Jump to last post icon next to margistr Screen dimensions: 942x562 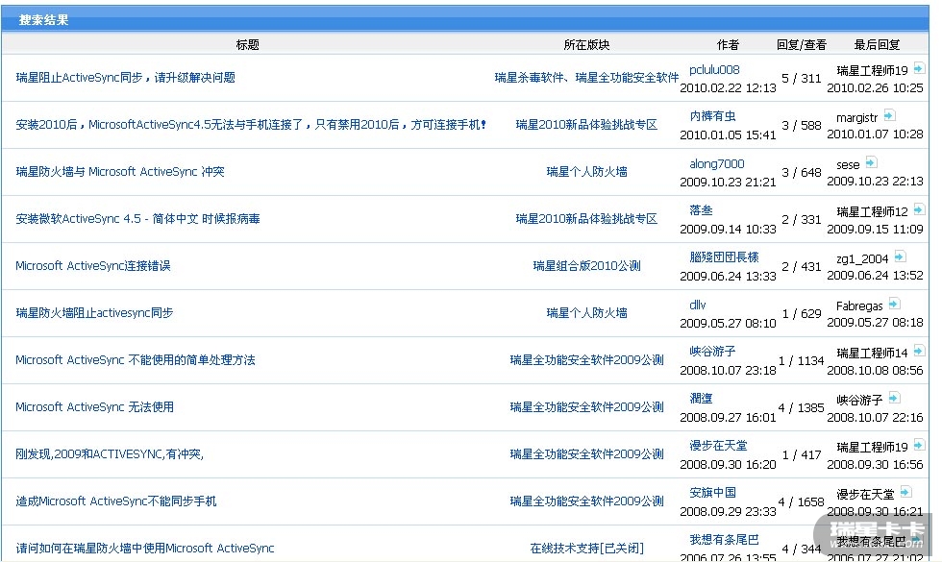pyautogui.click(x=889, y=115)
